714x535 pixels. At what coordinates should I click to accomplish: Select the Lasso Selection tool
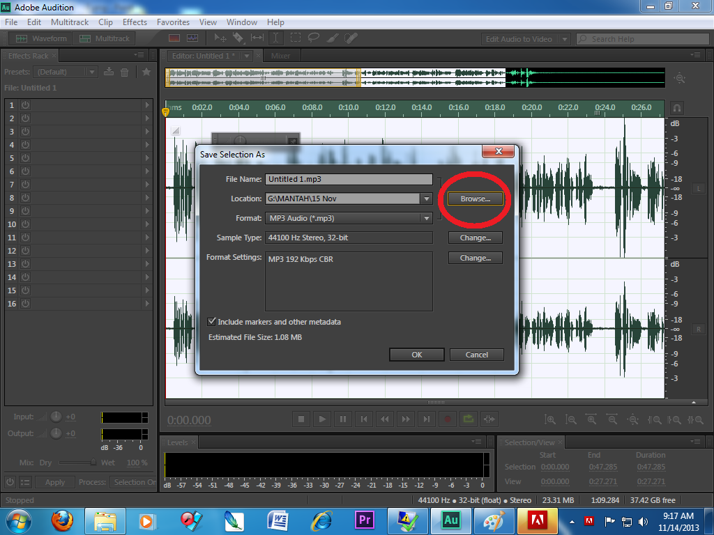point(312,38)
